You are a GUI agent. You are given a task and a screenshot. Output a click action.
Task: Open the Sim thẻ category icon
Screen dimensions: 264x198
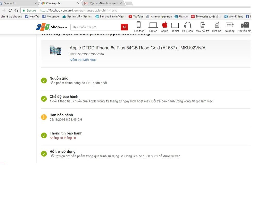point(217,27)
